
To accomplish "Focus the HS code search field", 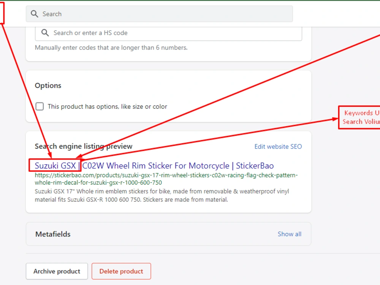I will [168, 33].
